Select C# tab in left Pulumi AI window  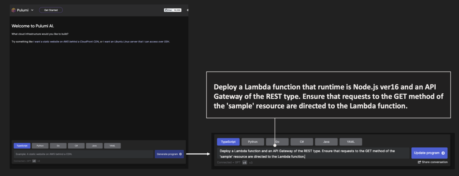click(x=76, y=146)
